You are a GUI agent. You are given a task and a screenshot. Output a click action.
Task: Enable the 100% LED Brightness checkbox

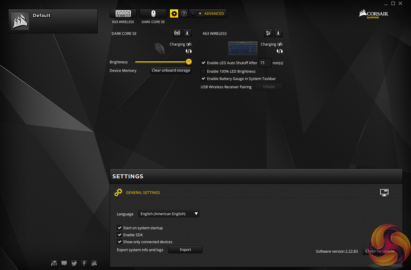point(203,71)
